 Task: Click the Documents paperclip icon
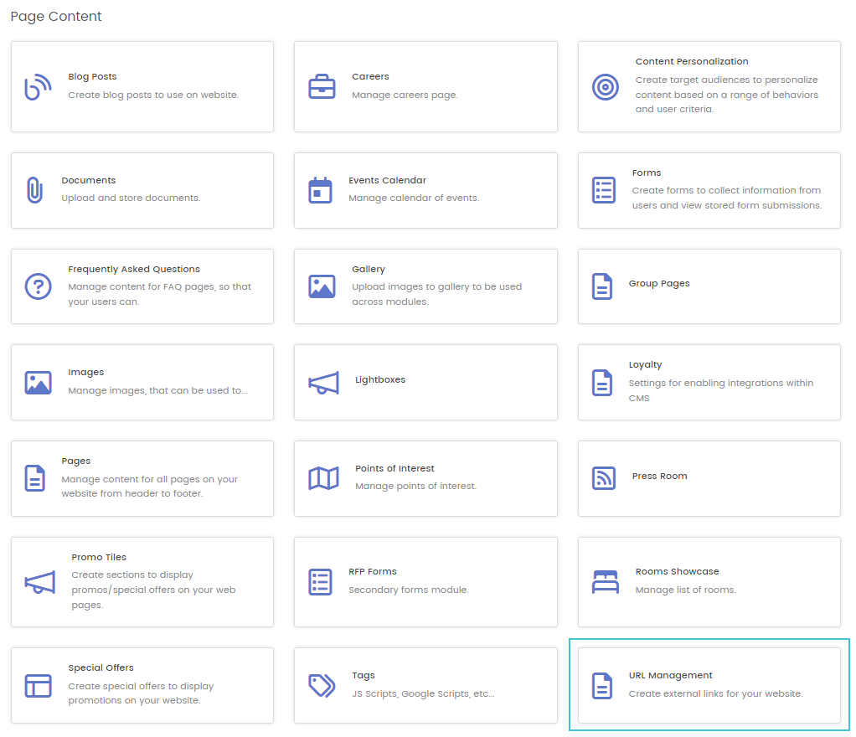pyautogui.click(x=35, y=190)
